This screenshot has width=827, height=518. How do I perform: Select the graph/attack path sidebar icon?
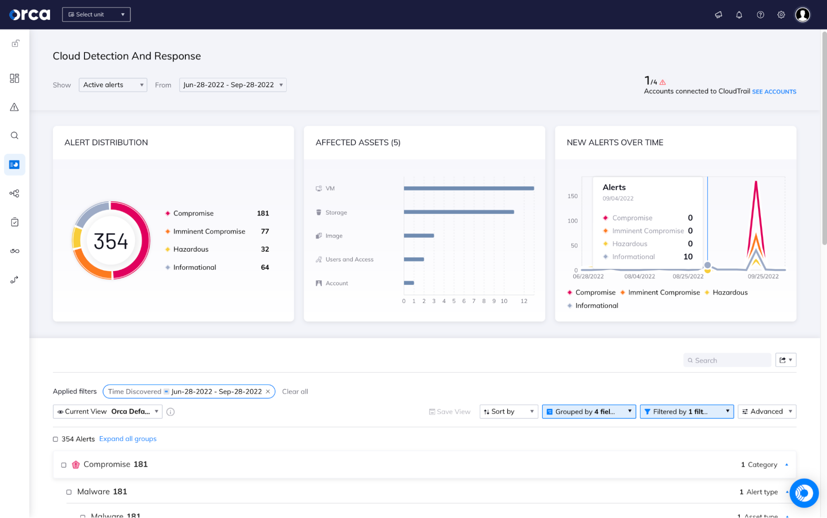tap(14, 193)
